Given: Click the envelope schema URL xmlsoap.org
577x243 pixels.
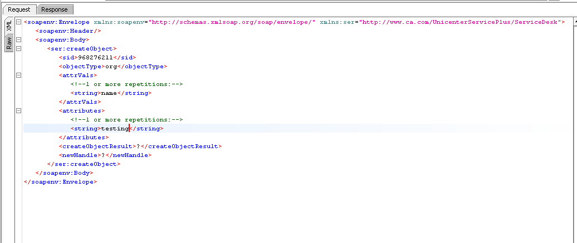Looking at the screenshot, I should 232,22.
